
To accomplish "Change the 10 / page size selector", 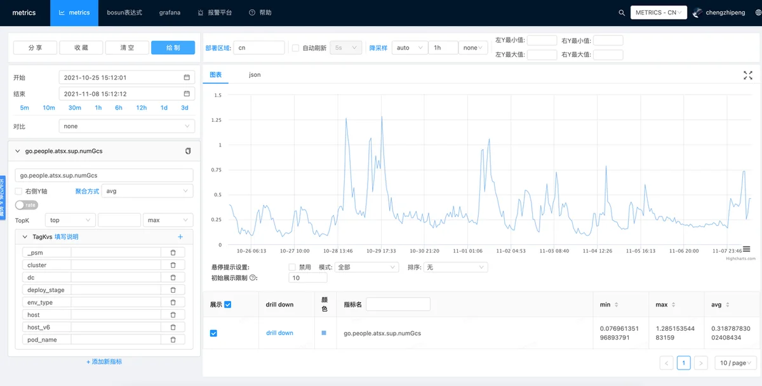I will (735, 363).
